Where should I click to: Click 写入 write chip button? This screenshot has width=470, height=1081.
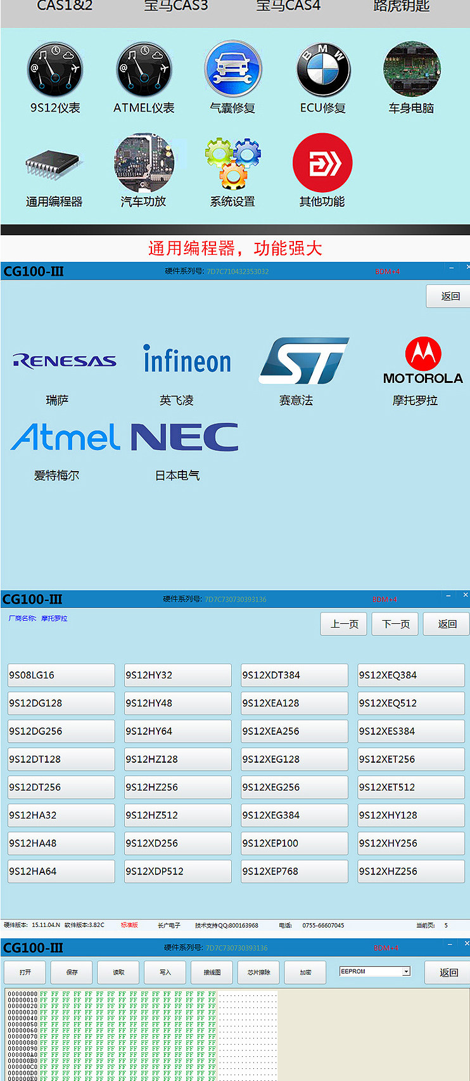pyautogui.click(x=165, y=972)
